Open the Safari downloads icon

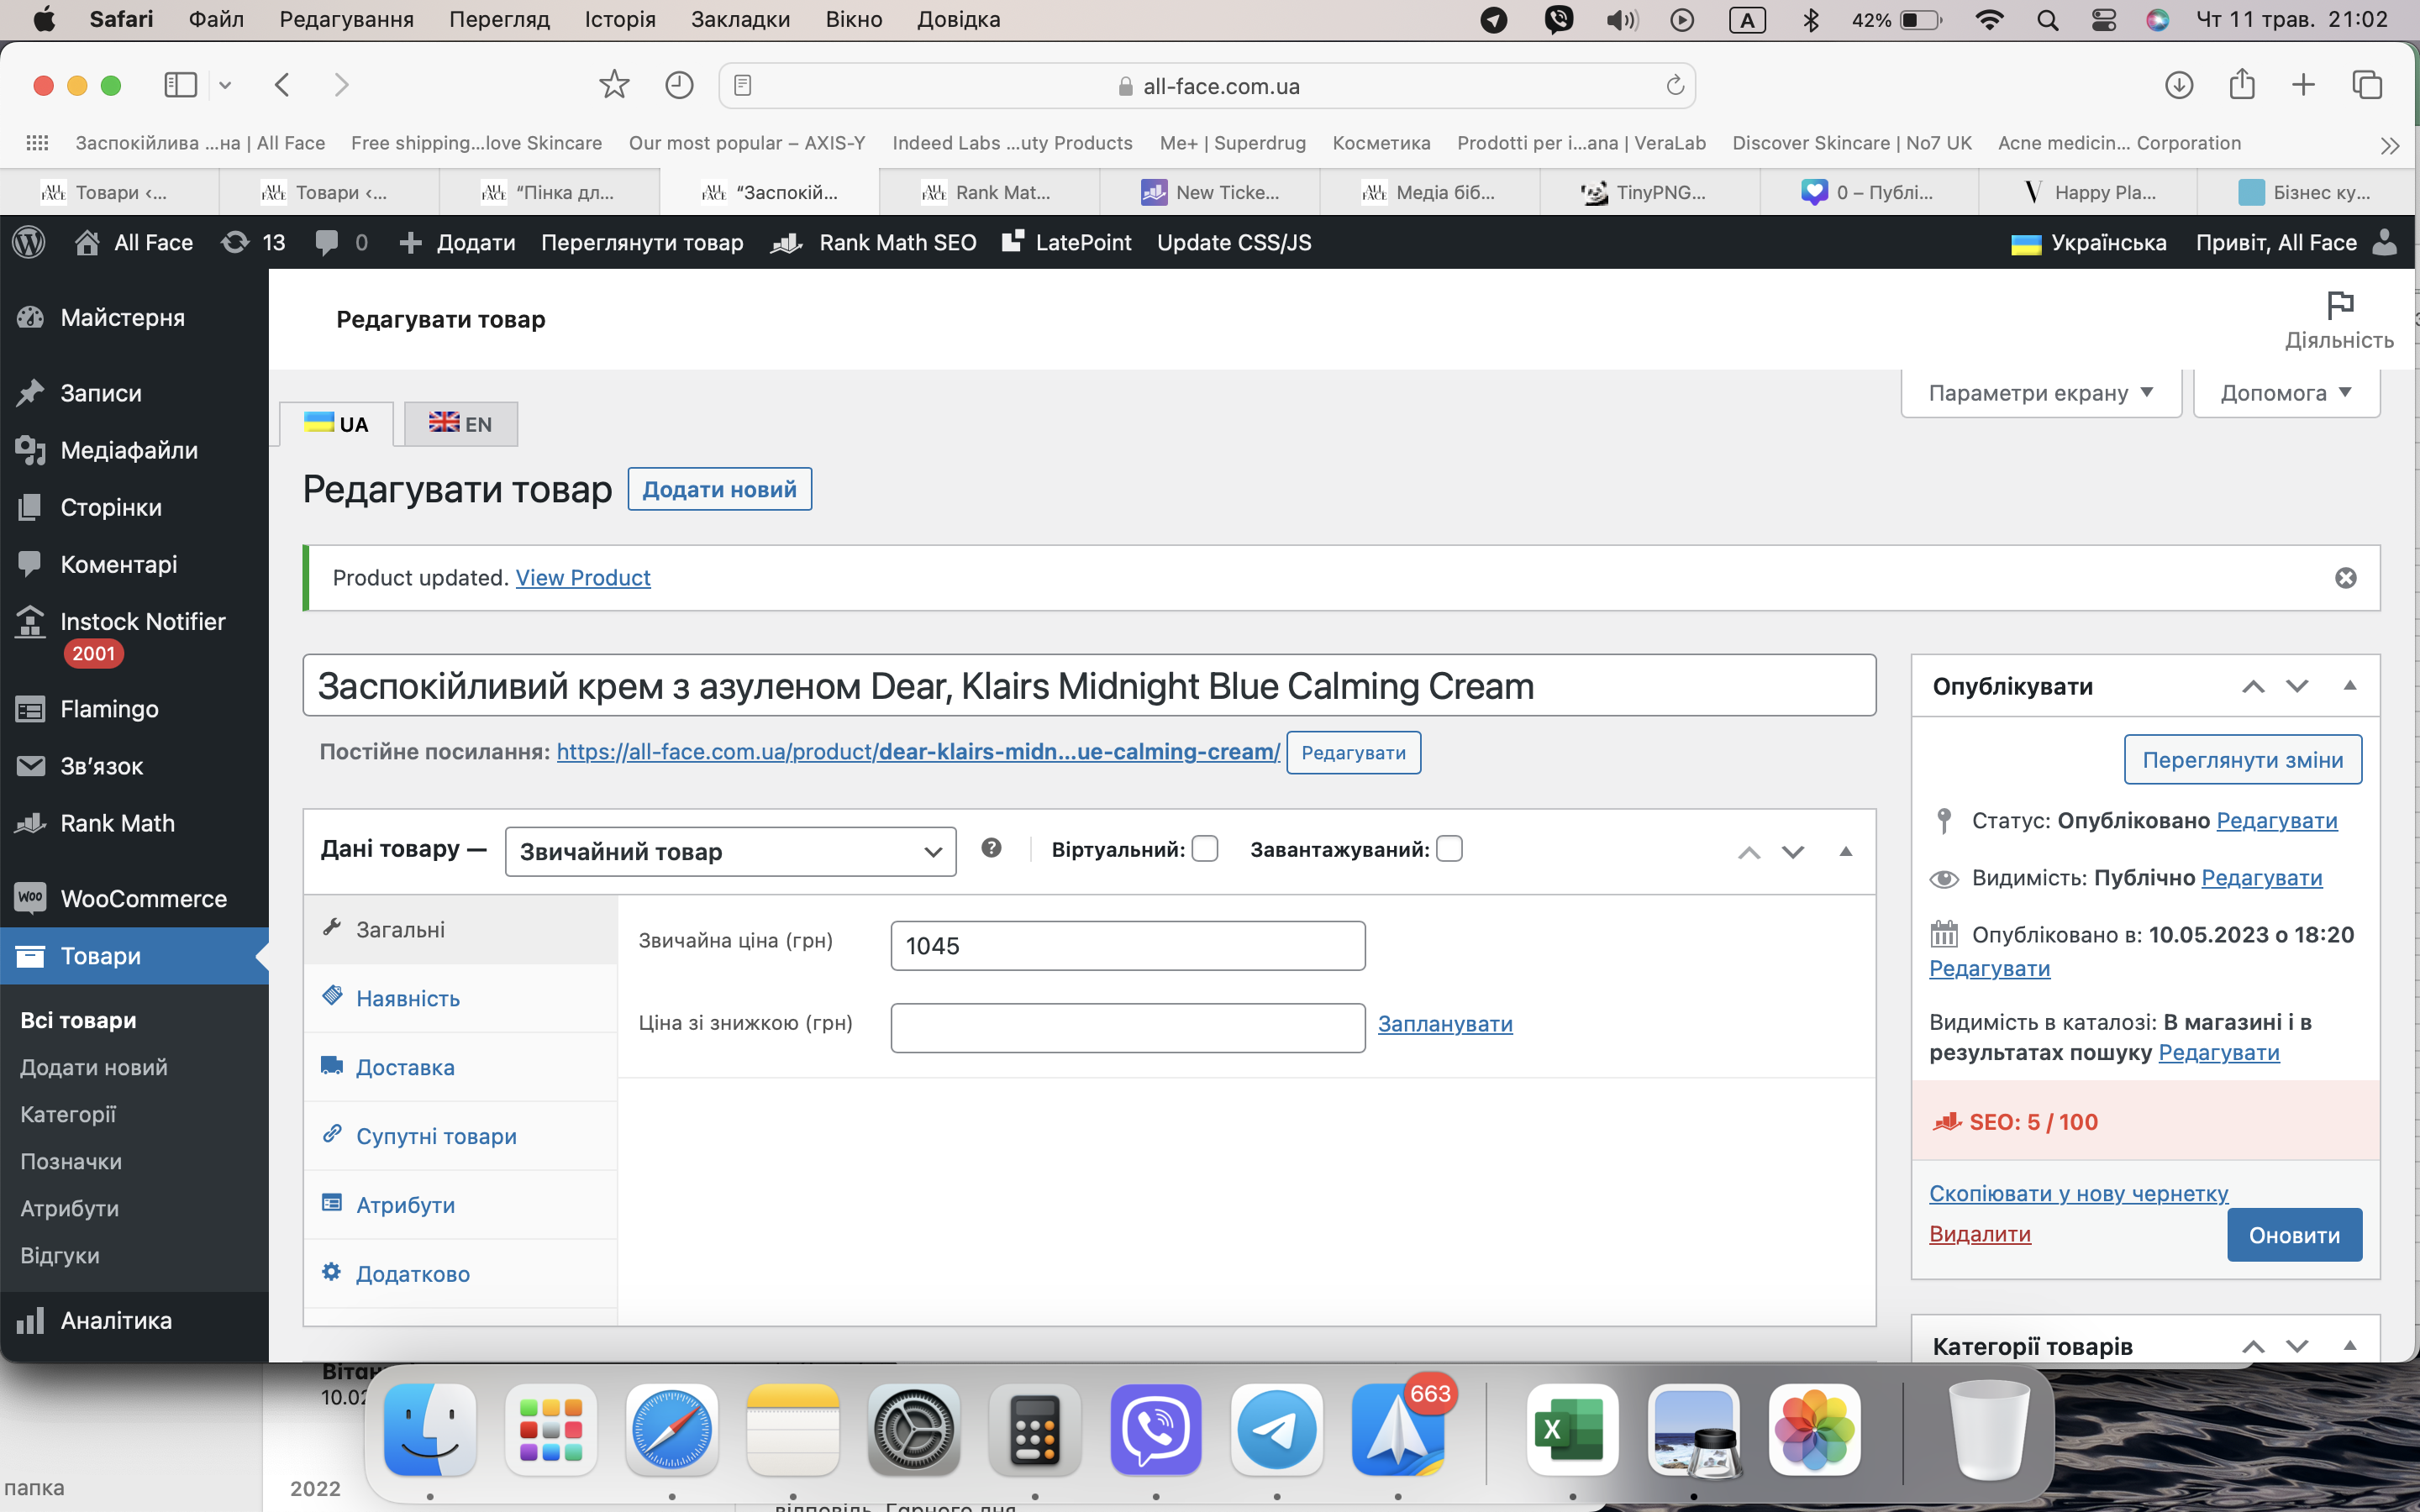coord(2179,85)
